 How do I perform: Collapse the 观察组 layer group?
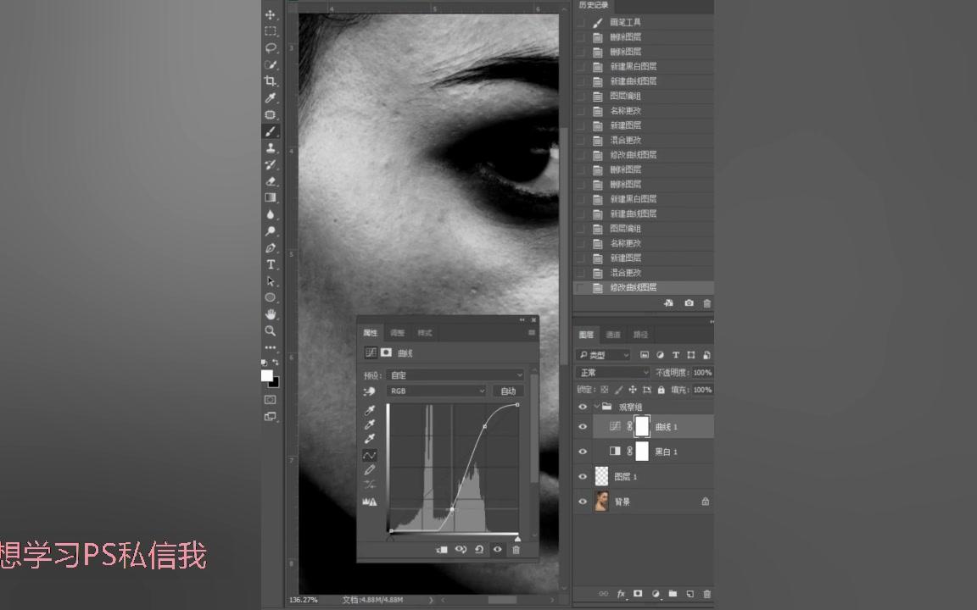pos(596,407)
